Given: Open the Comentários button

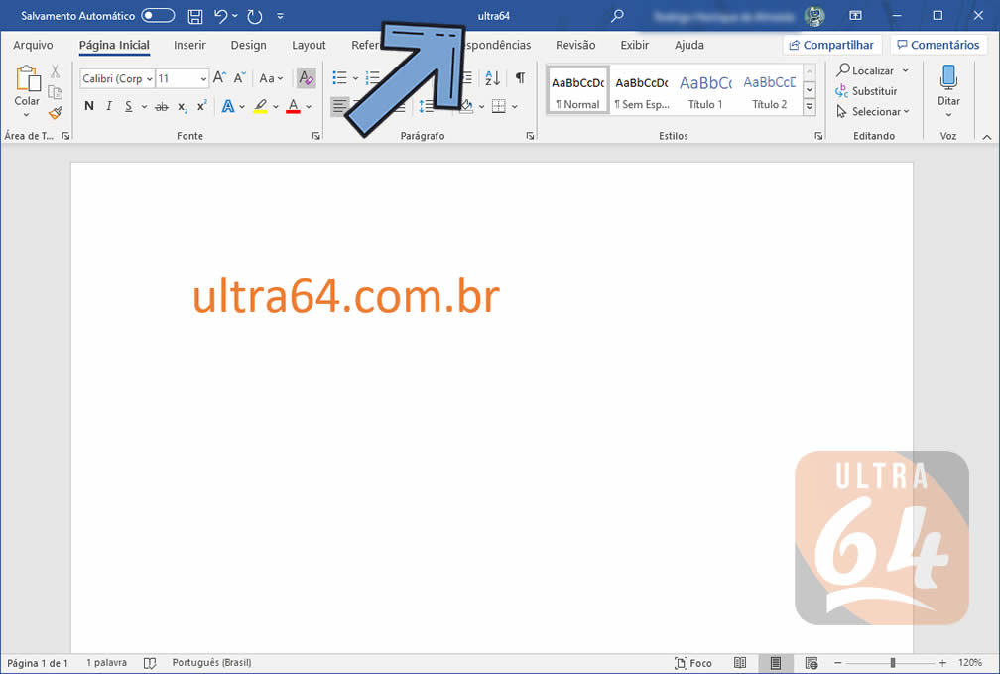Looking at the screenshot, I should [938, 45].
